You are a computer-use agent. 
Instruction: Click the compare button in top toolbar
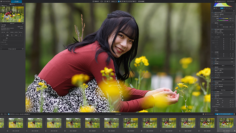pyautogui.click(x=96, y=1)
